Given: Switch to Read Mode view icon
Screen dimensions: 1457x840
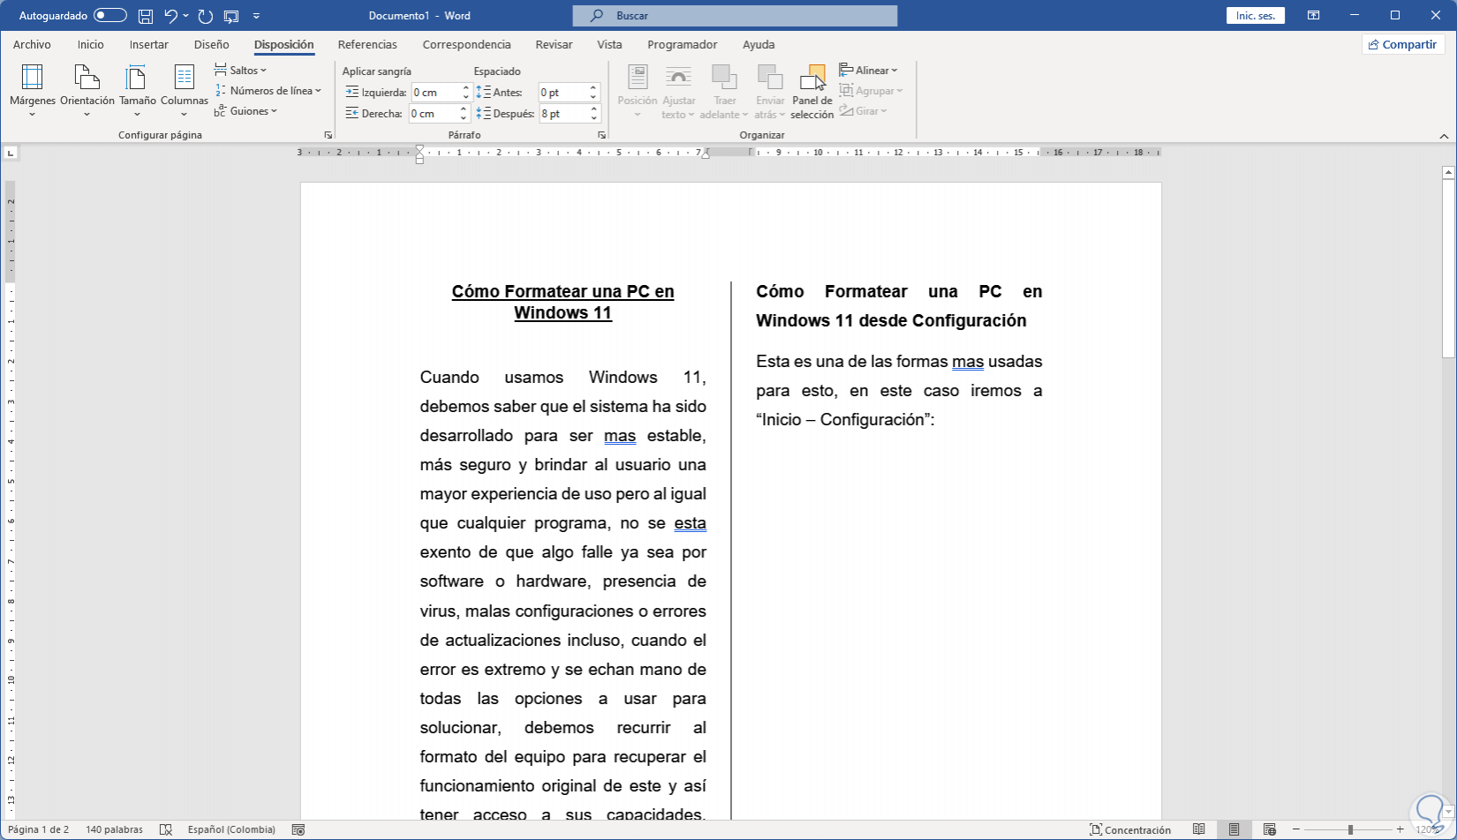Looking at the screenshot, I should pos(1199,829).
